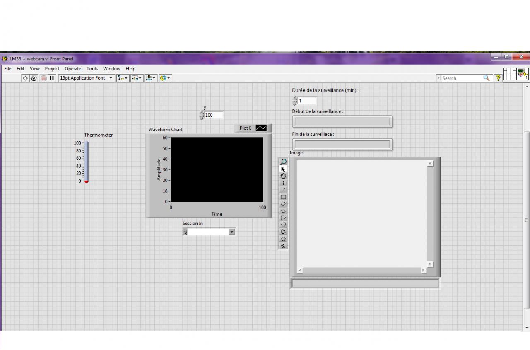Select the Rectangle tool in image palette

[283, 197]
